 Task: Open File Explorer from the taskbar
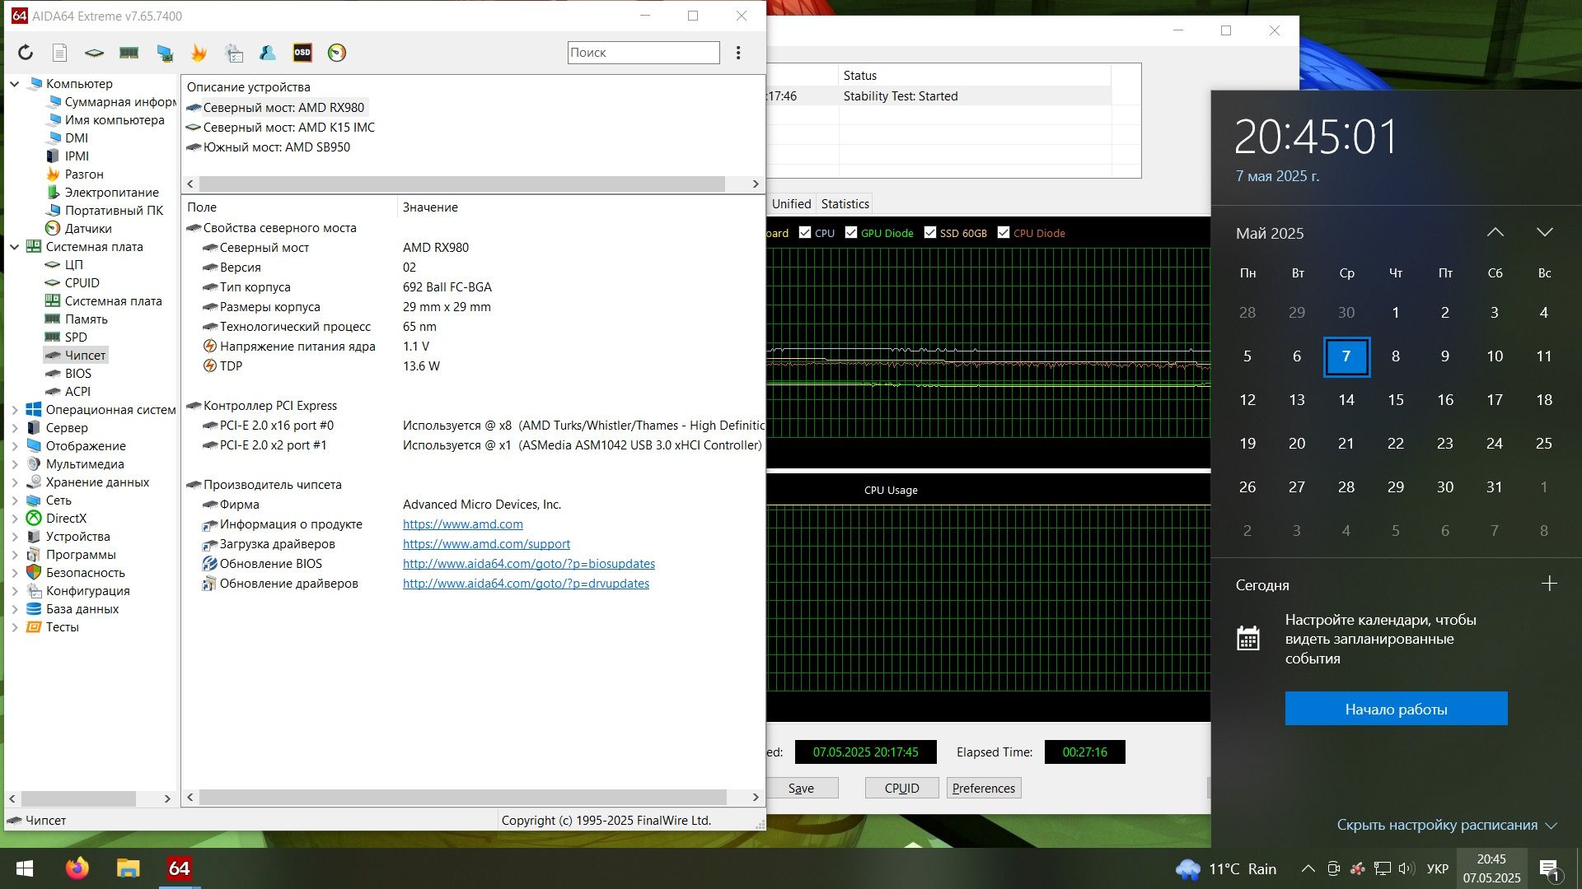tap(129, 868)
